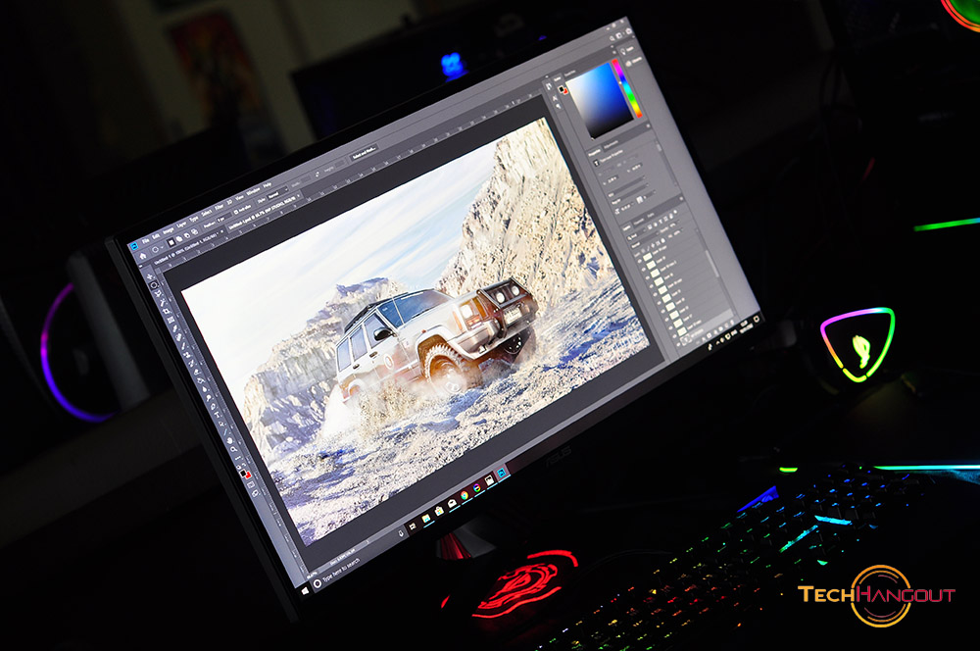Select the Lasso tool

click(x=158, y=293)
